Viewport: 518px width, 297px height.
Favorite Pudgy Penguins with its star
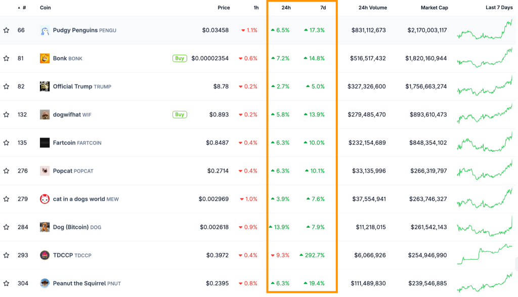tap(6, 30)
